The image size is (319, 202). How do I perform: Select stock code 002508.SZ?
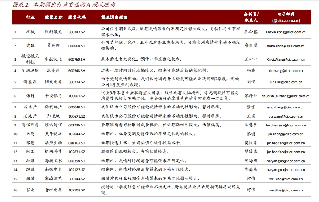tap(77, 190)
